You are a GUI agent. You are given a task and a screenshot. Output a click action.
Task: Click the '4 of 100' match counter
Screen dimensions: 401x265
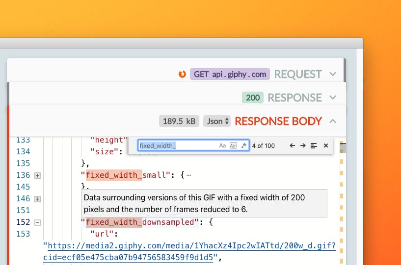click(264, 146)
